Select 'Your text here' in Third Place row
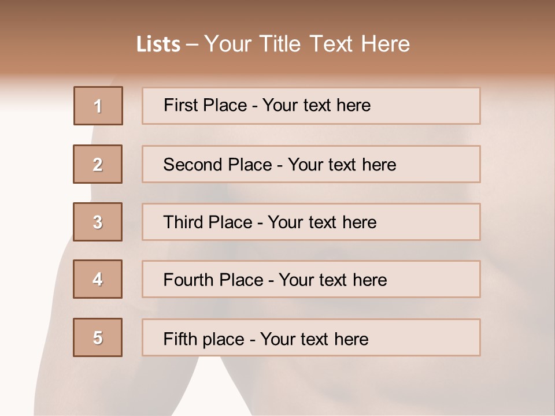This screenshot has height=416, width=555. click(x=322, y=222)
